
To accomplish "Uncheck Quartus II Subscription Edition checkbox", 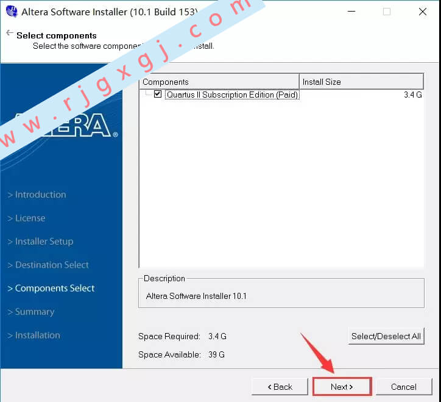I will [x=158, y=94].
